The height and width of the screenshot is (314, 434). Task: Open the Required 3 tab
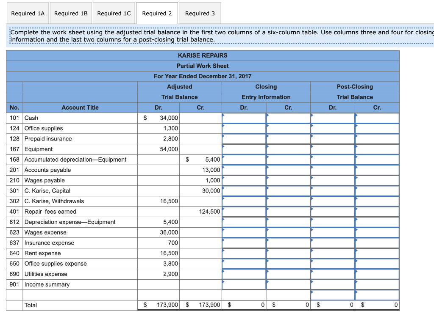click(200, 13)
